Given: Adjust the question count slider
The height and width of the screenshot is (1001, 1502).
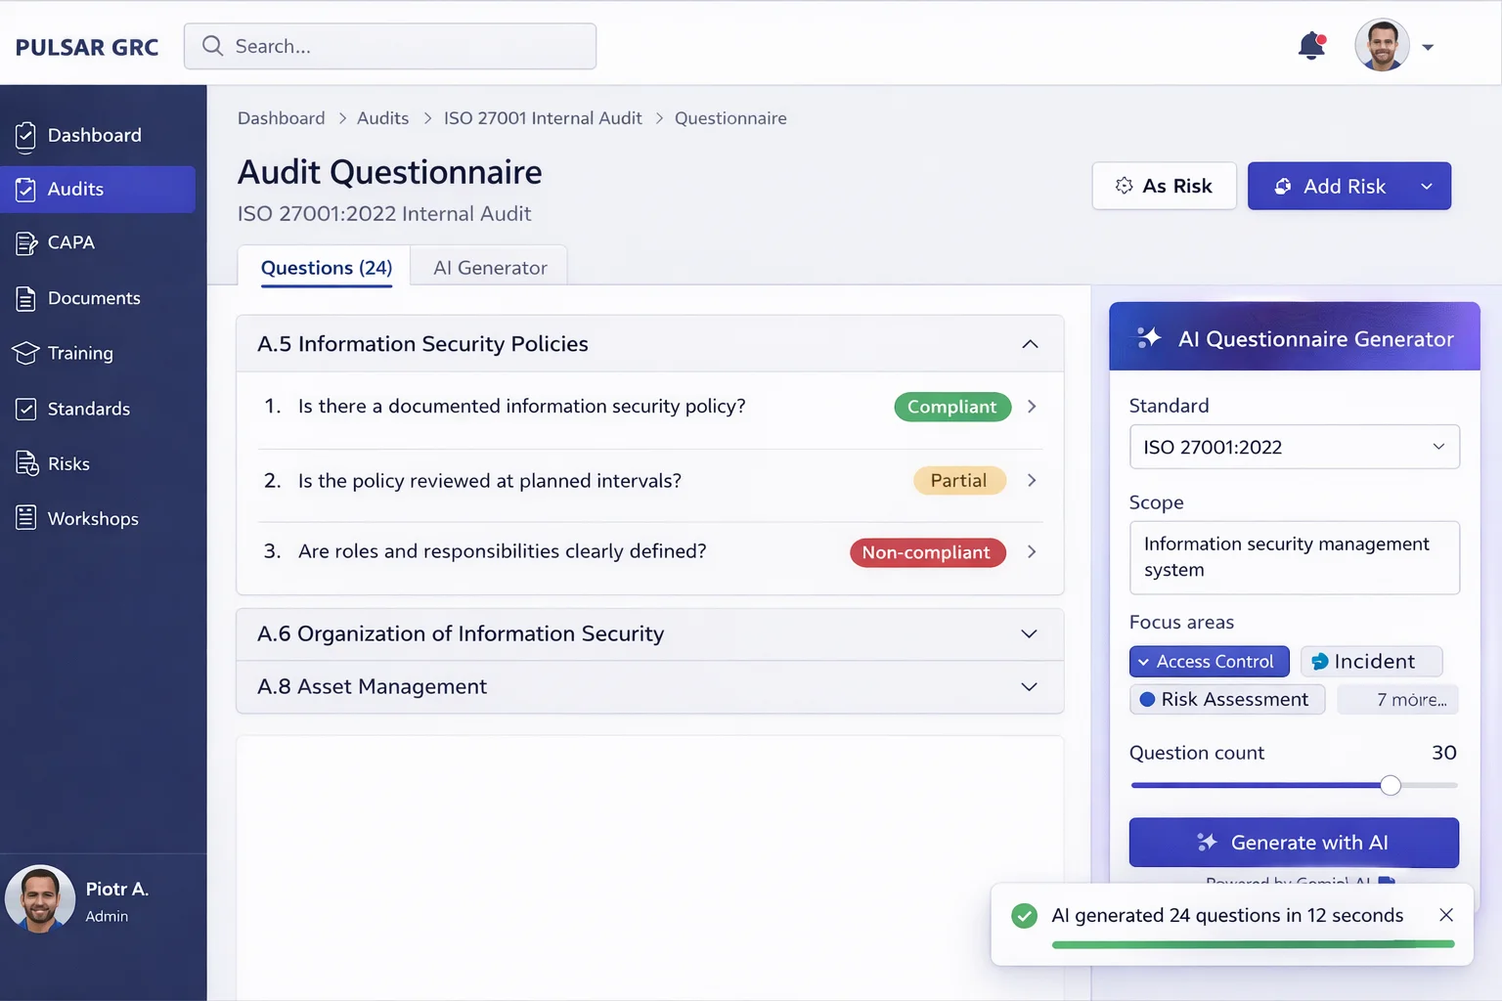Looking at the screenshot, I should (1390, 785).
